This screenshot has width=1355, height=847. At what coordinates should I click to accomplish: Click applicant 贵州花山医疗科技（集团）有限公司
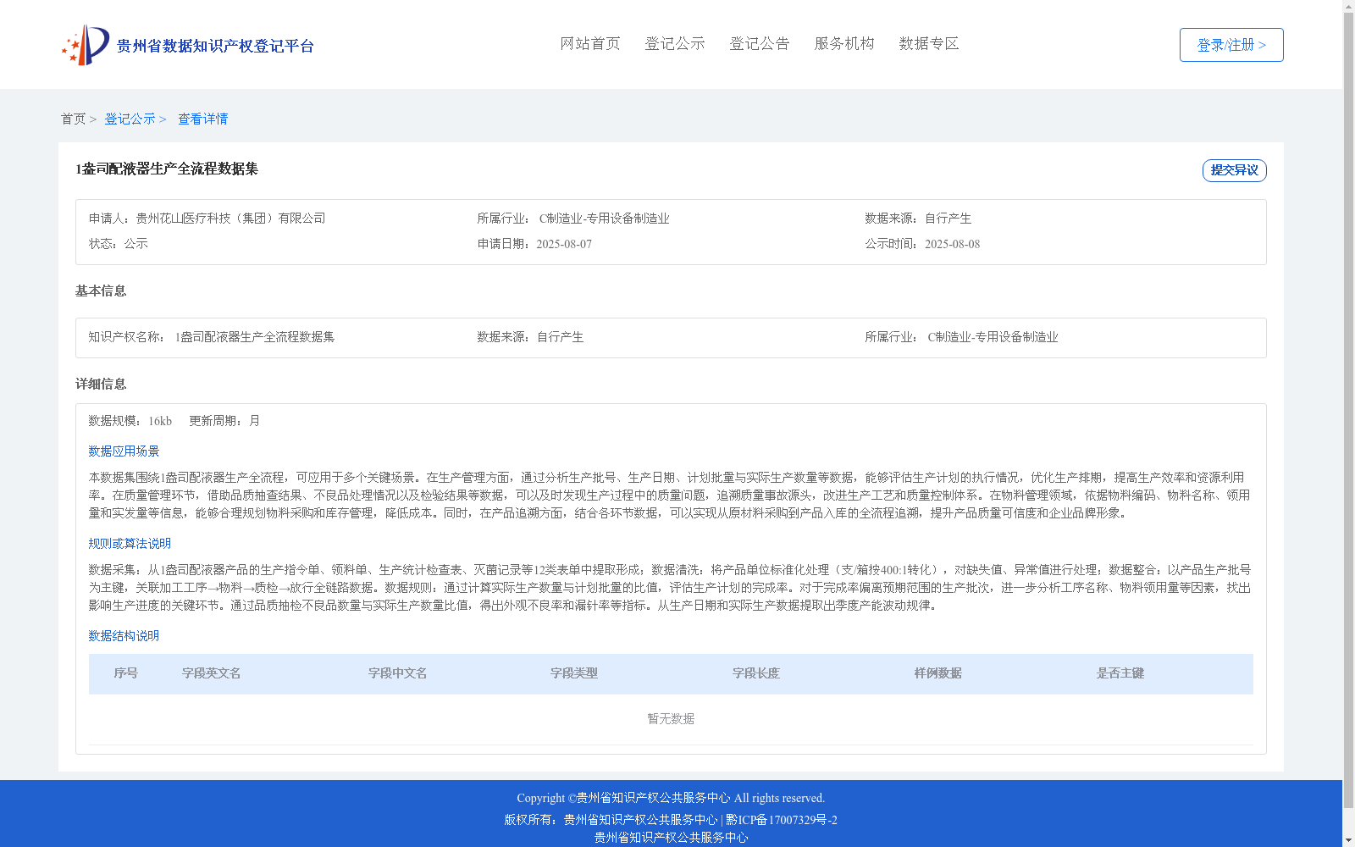[x=231, y=219]
